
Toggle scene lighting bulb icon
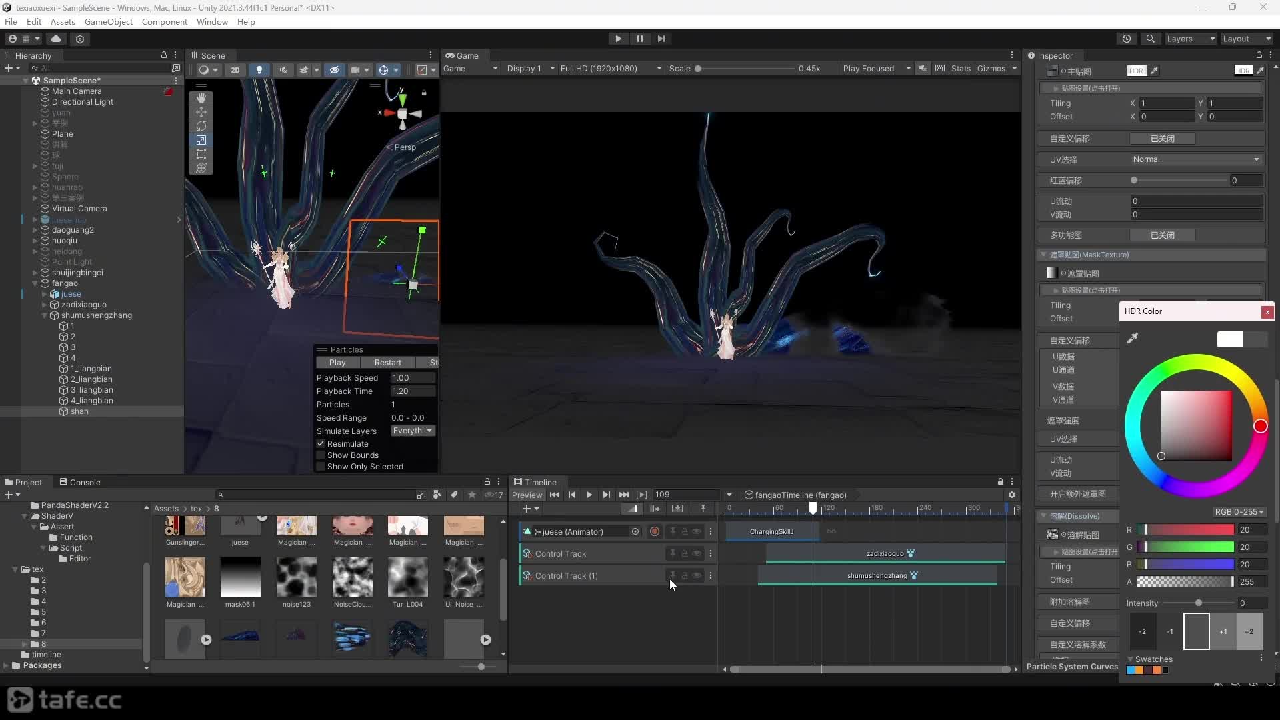tap(259, 69)
